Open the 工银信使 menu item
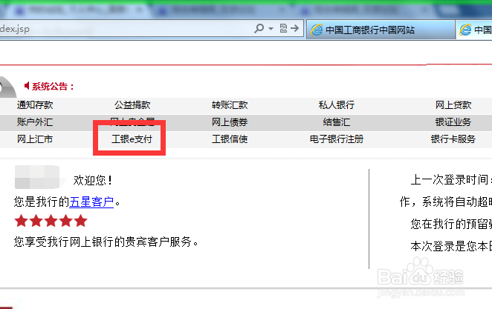Screen dimensions: 492x309 230,139
